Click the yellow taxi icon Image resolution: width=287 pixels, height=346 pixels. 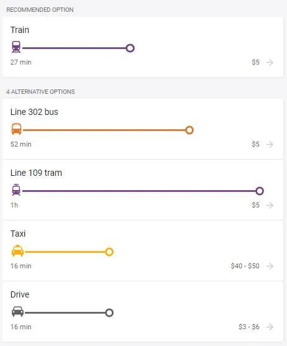click(x=17, y=251)
